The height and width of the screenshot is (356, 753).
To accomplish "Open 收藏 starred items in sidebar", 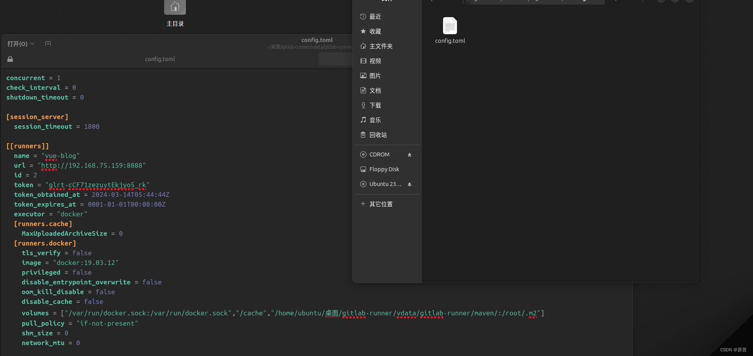I will click(x=387, y=32).
